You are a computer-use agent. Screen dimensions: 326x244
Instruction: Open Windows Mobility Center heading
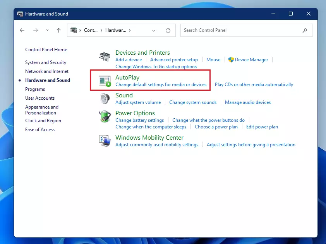(x=149, y=138)
